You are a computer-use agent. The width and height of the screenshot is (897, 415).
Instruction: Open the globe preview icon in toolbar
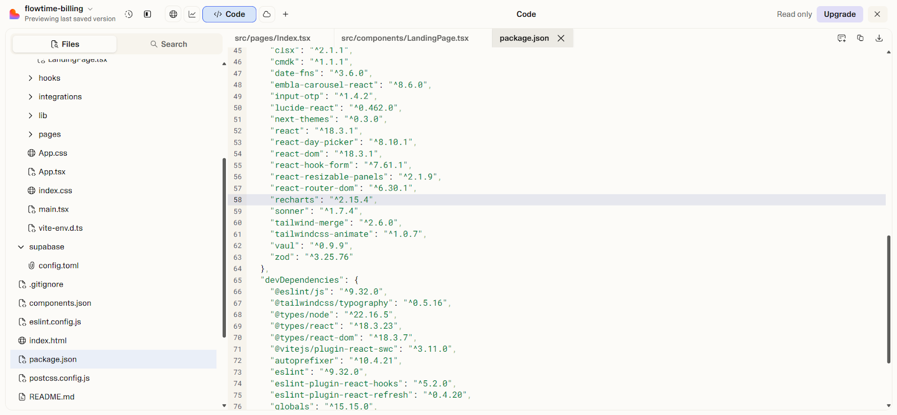pos(173,14)
